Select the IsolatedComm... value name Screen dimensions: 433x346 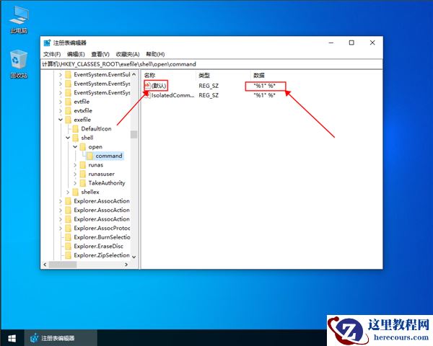coord(173,95)
